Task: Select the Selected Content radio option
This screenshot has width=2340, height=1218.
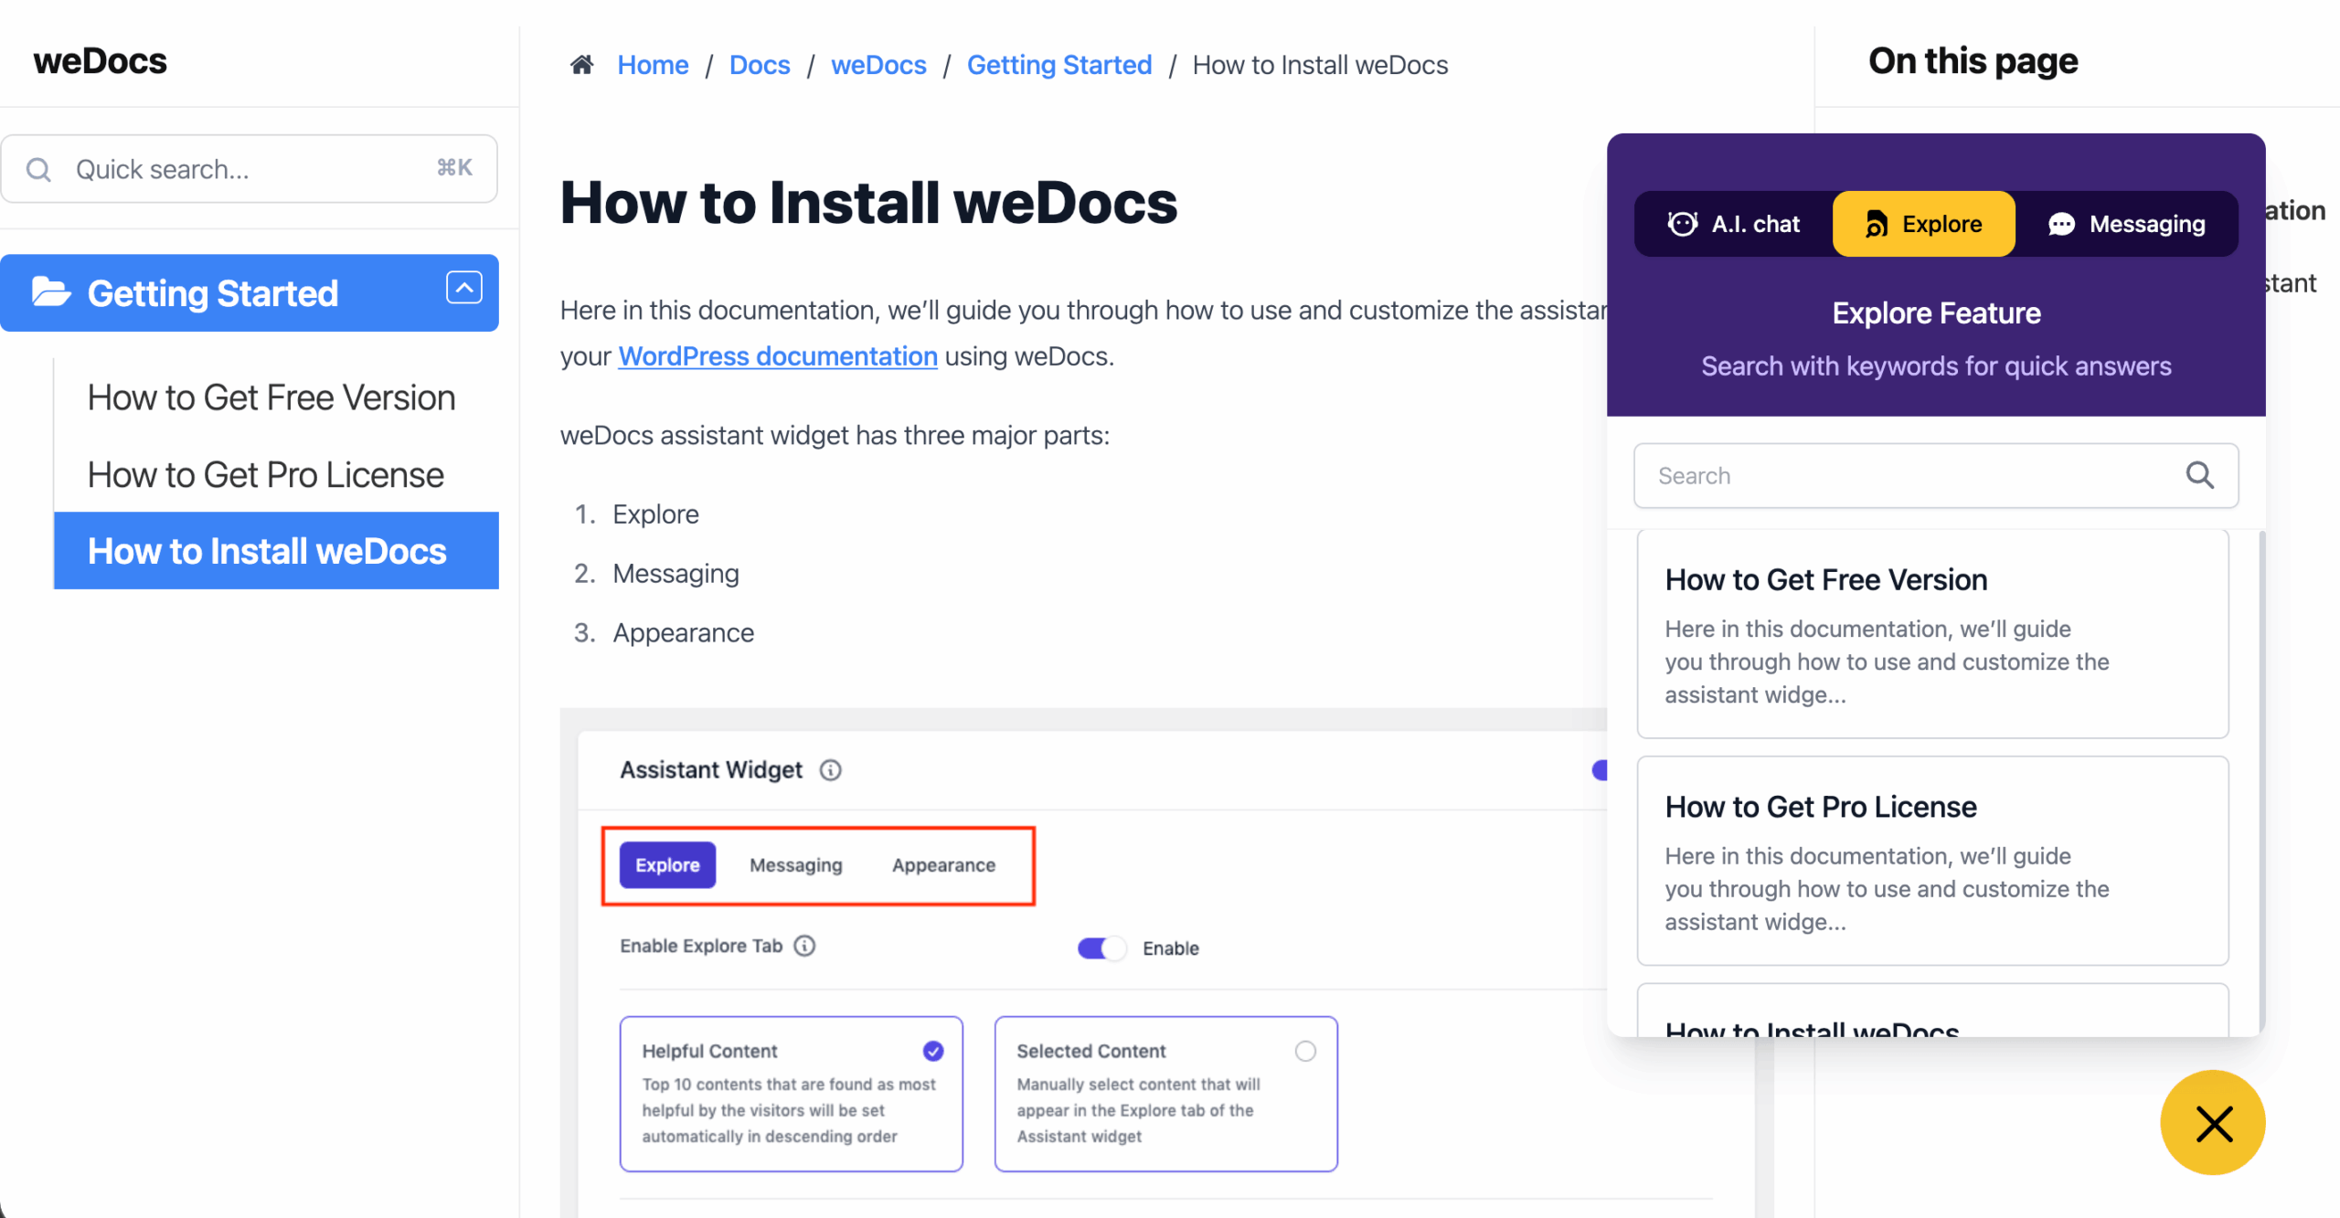Action: click(x=1305, y=1052)
